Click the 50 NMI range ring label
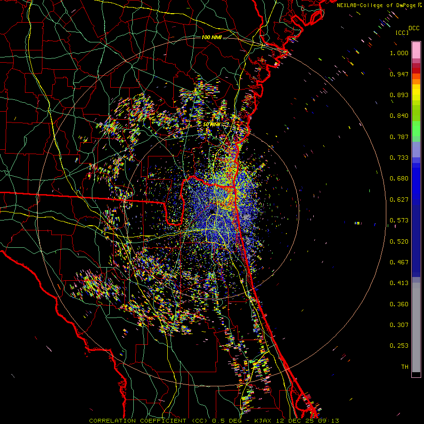This screenshot has height=424, width=424. (x=211, y=124)
